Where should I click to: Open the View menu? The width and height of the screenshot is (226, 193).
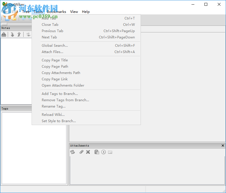(x=74, y=12)
